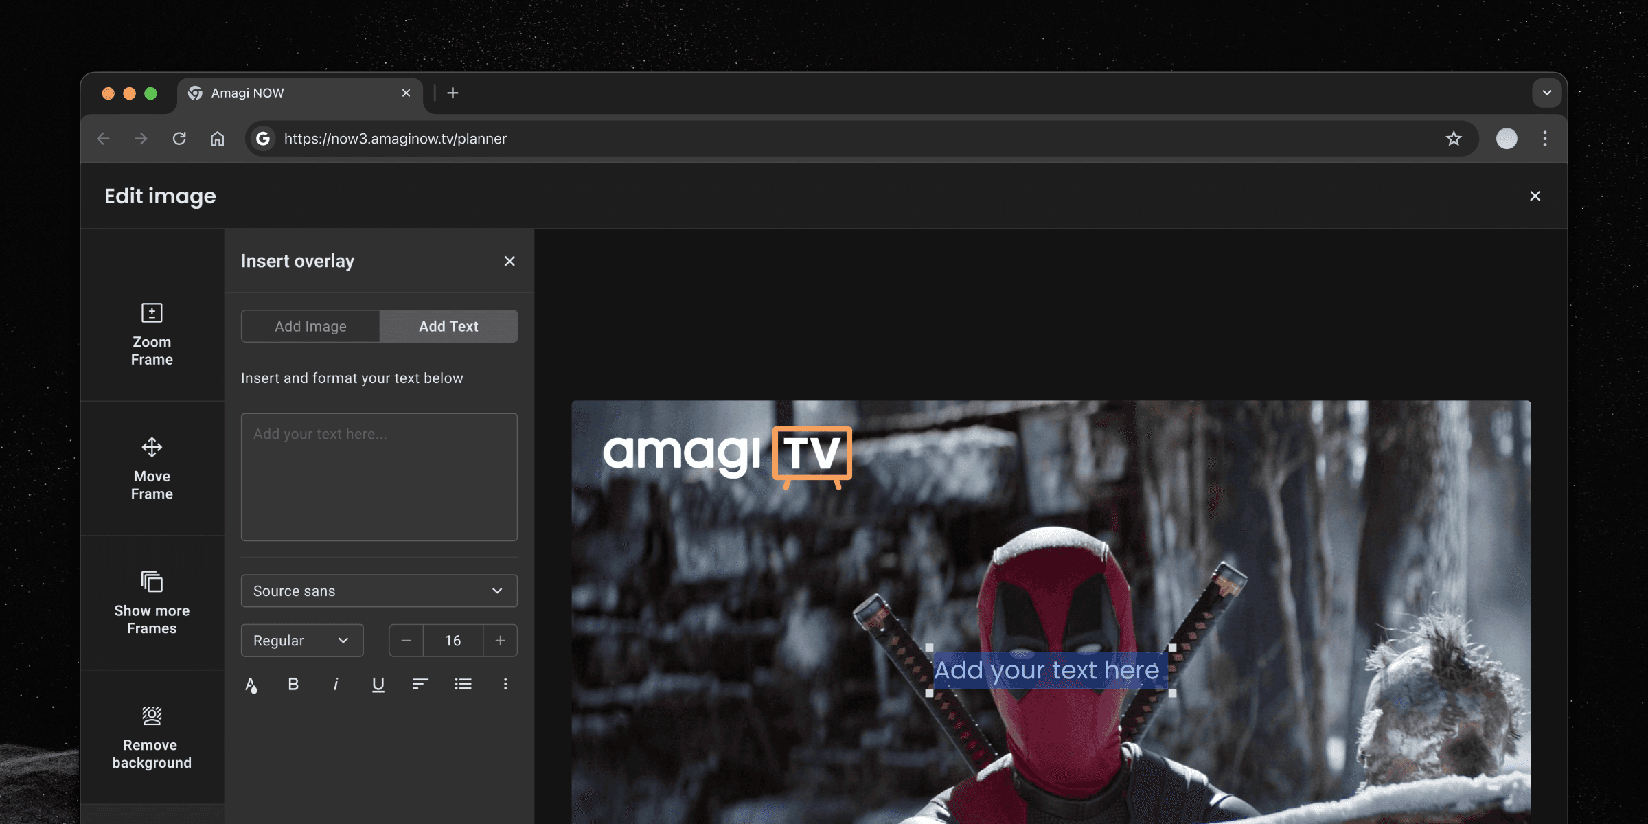Click the bulleted list icon

point(463,684)
